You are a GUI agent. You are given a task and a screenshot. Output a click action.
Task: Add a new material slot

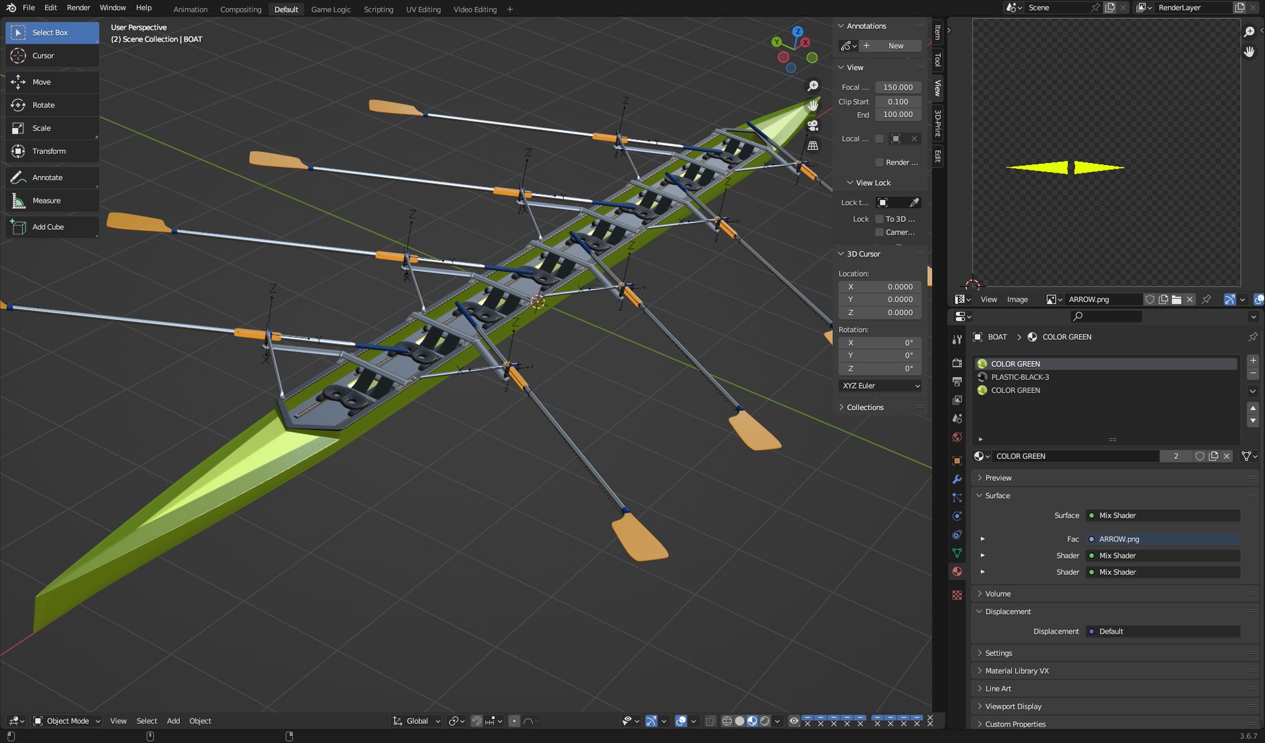(x=1253, y=360)
